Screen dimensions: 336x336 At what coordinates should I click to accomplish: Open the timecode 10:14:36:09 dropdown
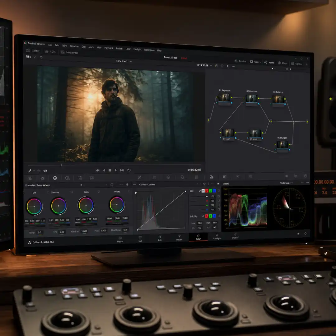(211, 66)
